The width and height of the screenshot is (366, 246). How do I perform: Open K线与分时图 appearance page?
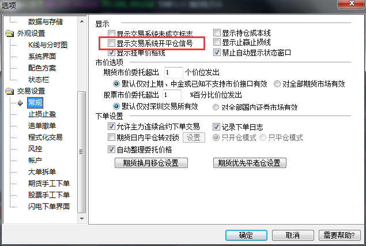pos(48,45)
